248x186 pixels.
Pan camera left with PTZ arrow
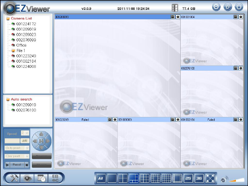tap(35, 141)
